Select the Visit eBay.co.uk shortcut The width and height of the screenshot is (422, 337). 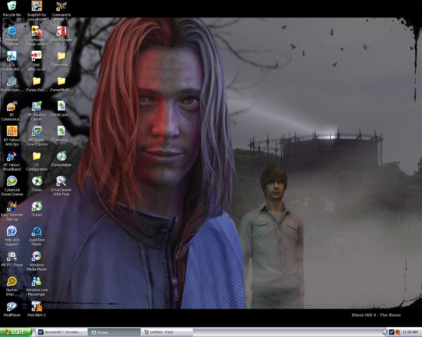click(x=37, y=61)
